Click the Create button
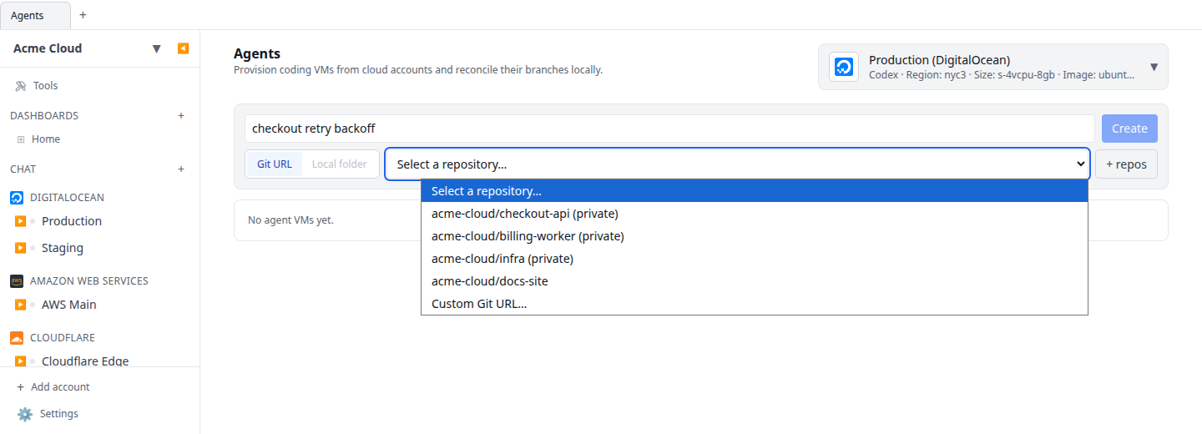The image size is (1202, 434). pyautogui.click(x=1129, y=129)
